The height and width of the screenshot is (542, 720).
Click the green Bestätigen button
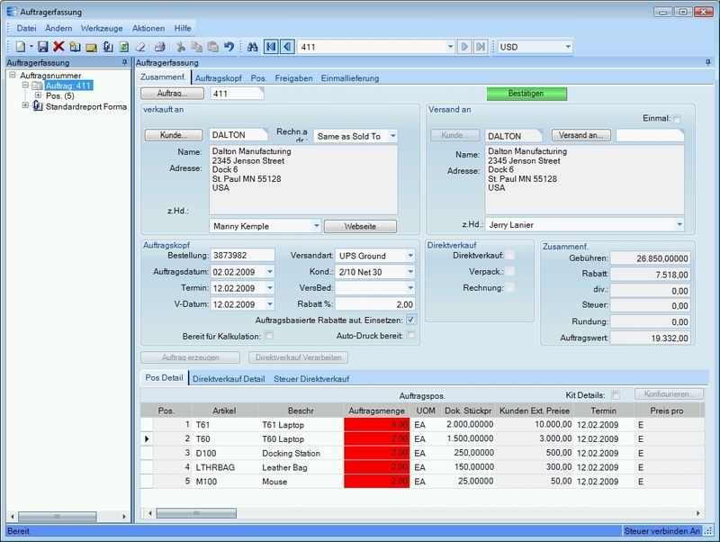[526, 93]
